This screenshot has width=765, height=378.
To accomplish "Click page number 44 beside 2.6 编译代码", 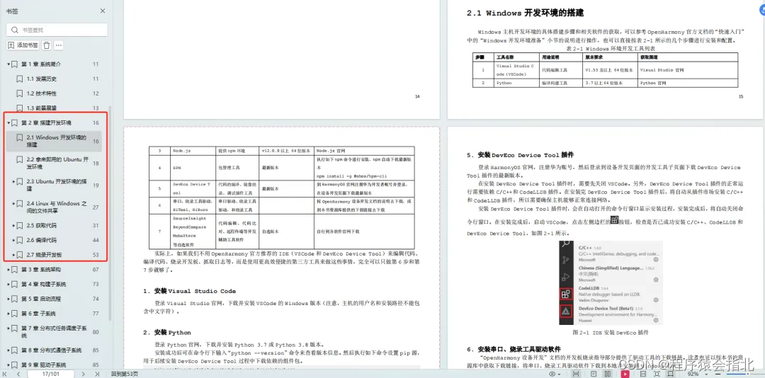I will (96, 240).
